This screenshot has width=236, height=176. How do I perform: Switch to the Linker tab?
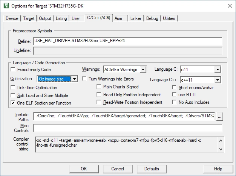136,18
